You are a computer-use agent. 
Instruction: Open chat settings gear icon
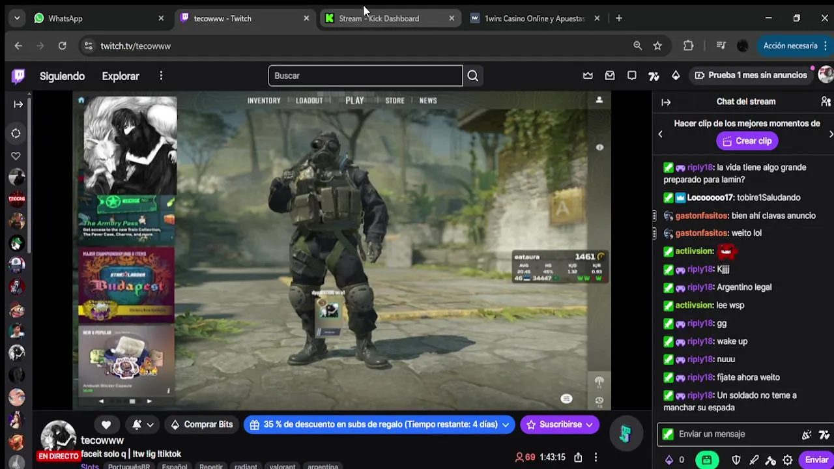pos(788,460)
